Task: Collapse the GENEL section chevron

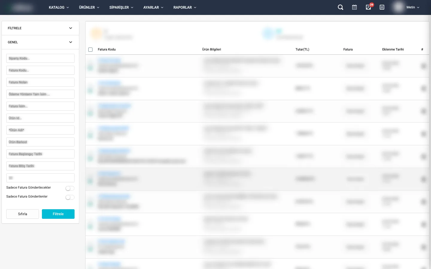Action: click(x=71, y=42)
